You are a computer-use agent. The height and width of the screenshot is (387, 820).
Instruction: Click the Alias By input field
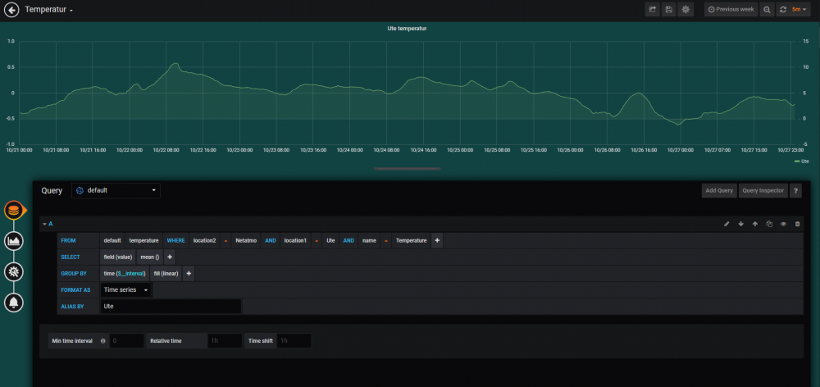171,306
